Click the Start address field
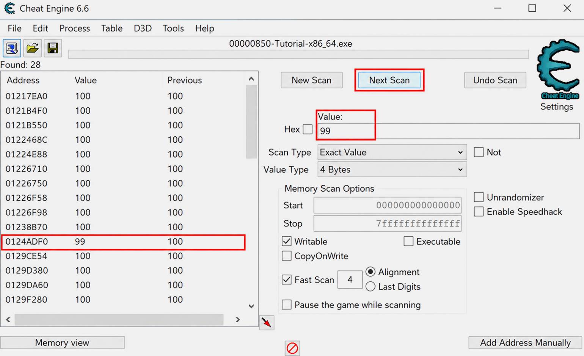 coord(388,205)
